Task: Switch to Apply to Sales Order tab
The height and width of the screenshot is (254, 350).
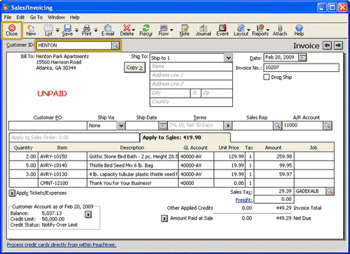Action: pyautogui.click(x=74, y=137)
